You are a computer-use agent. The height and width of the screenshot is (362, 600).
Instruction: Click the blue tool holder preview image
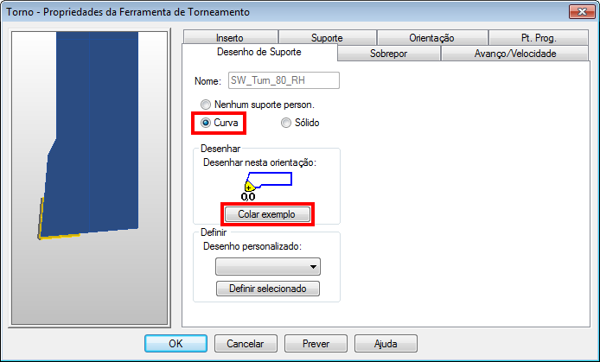pyautogui.click(x=89, y=135)
